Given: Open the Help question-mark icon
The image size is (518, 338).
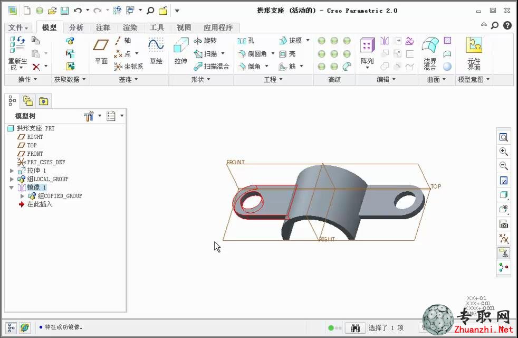Looking at the screenshot, I should tap(507, 25).
